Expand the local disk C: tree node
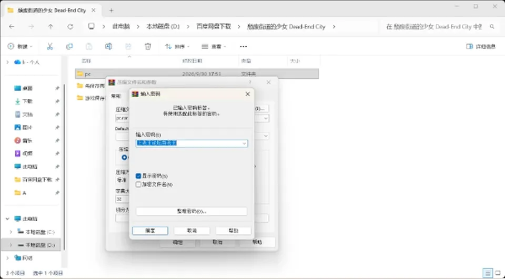The image size is (505, 279). coord(11,232)
